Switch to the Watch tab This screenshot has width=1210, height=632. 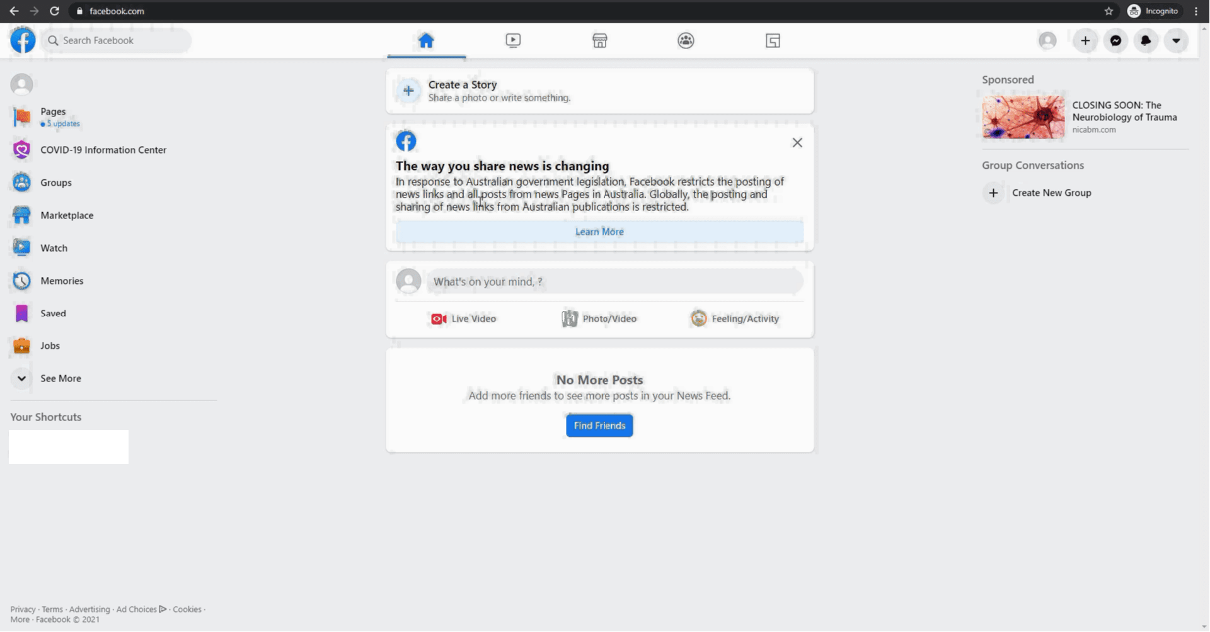[513, 40]
